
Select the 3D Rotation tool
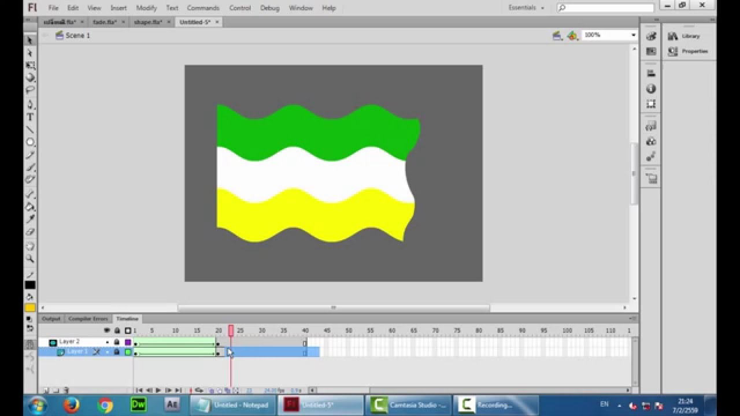tap(30, 77)
